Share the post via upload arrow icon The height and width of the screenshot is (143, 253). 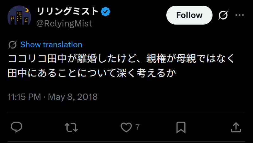click(x=235, y=127)
